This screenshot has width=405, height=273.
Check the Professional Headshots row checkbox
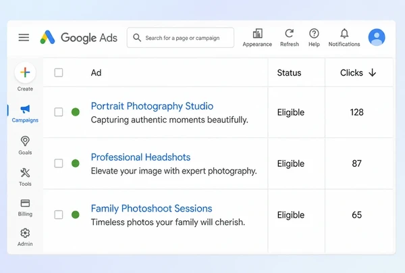tap(59, 163)
